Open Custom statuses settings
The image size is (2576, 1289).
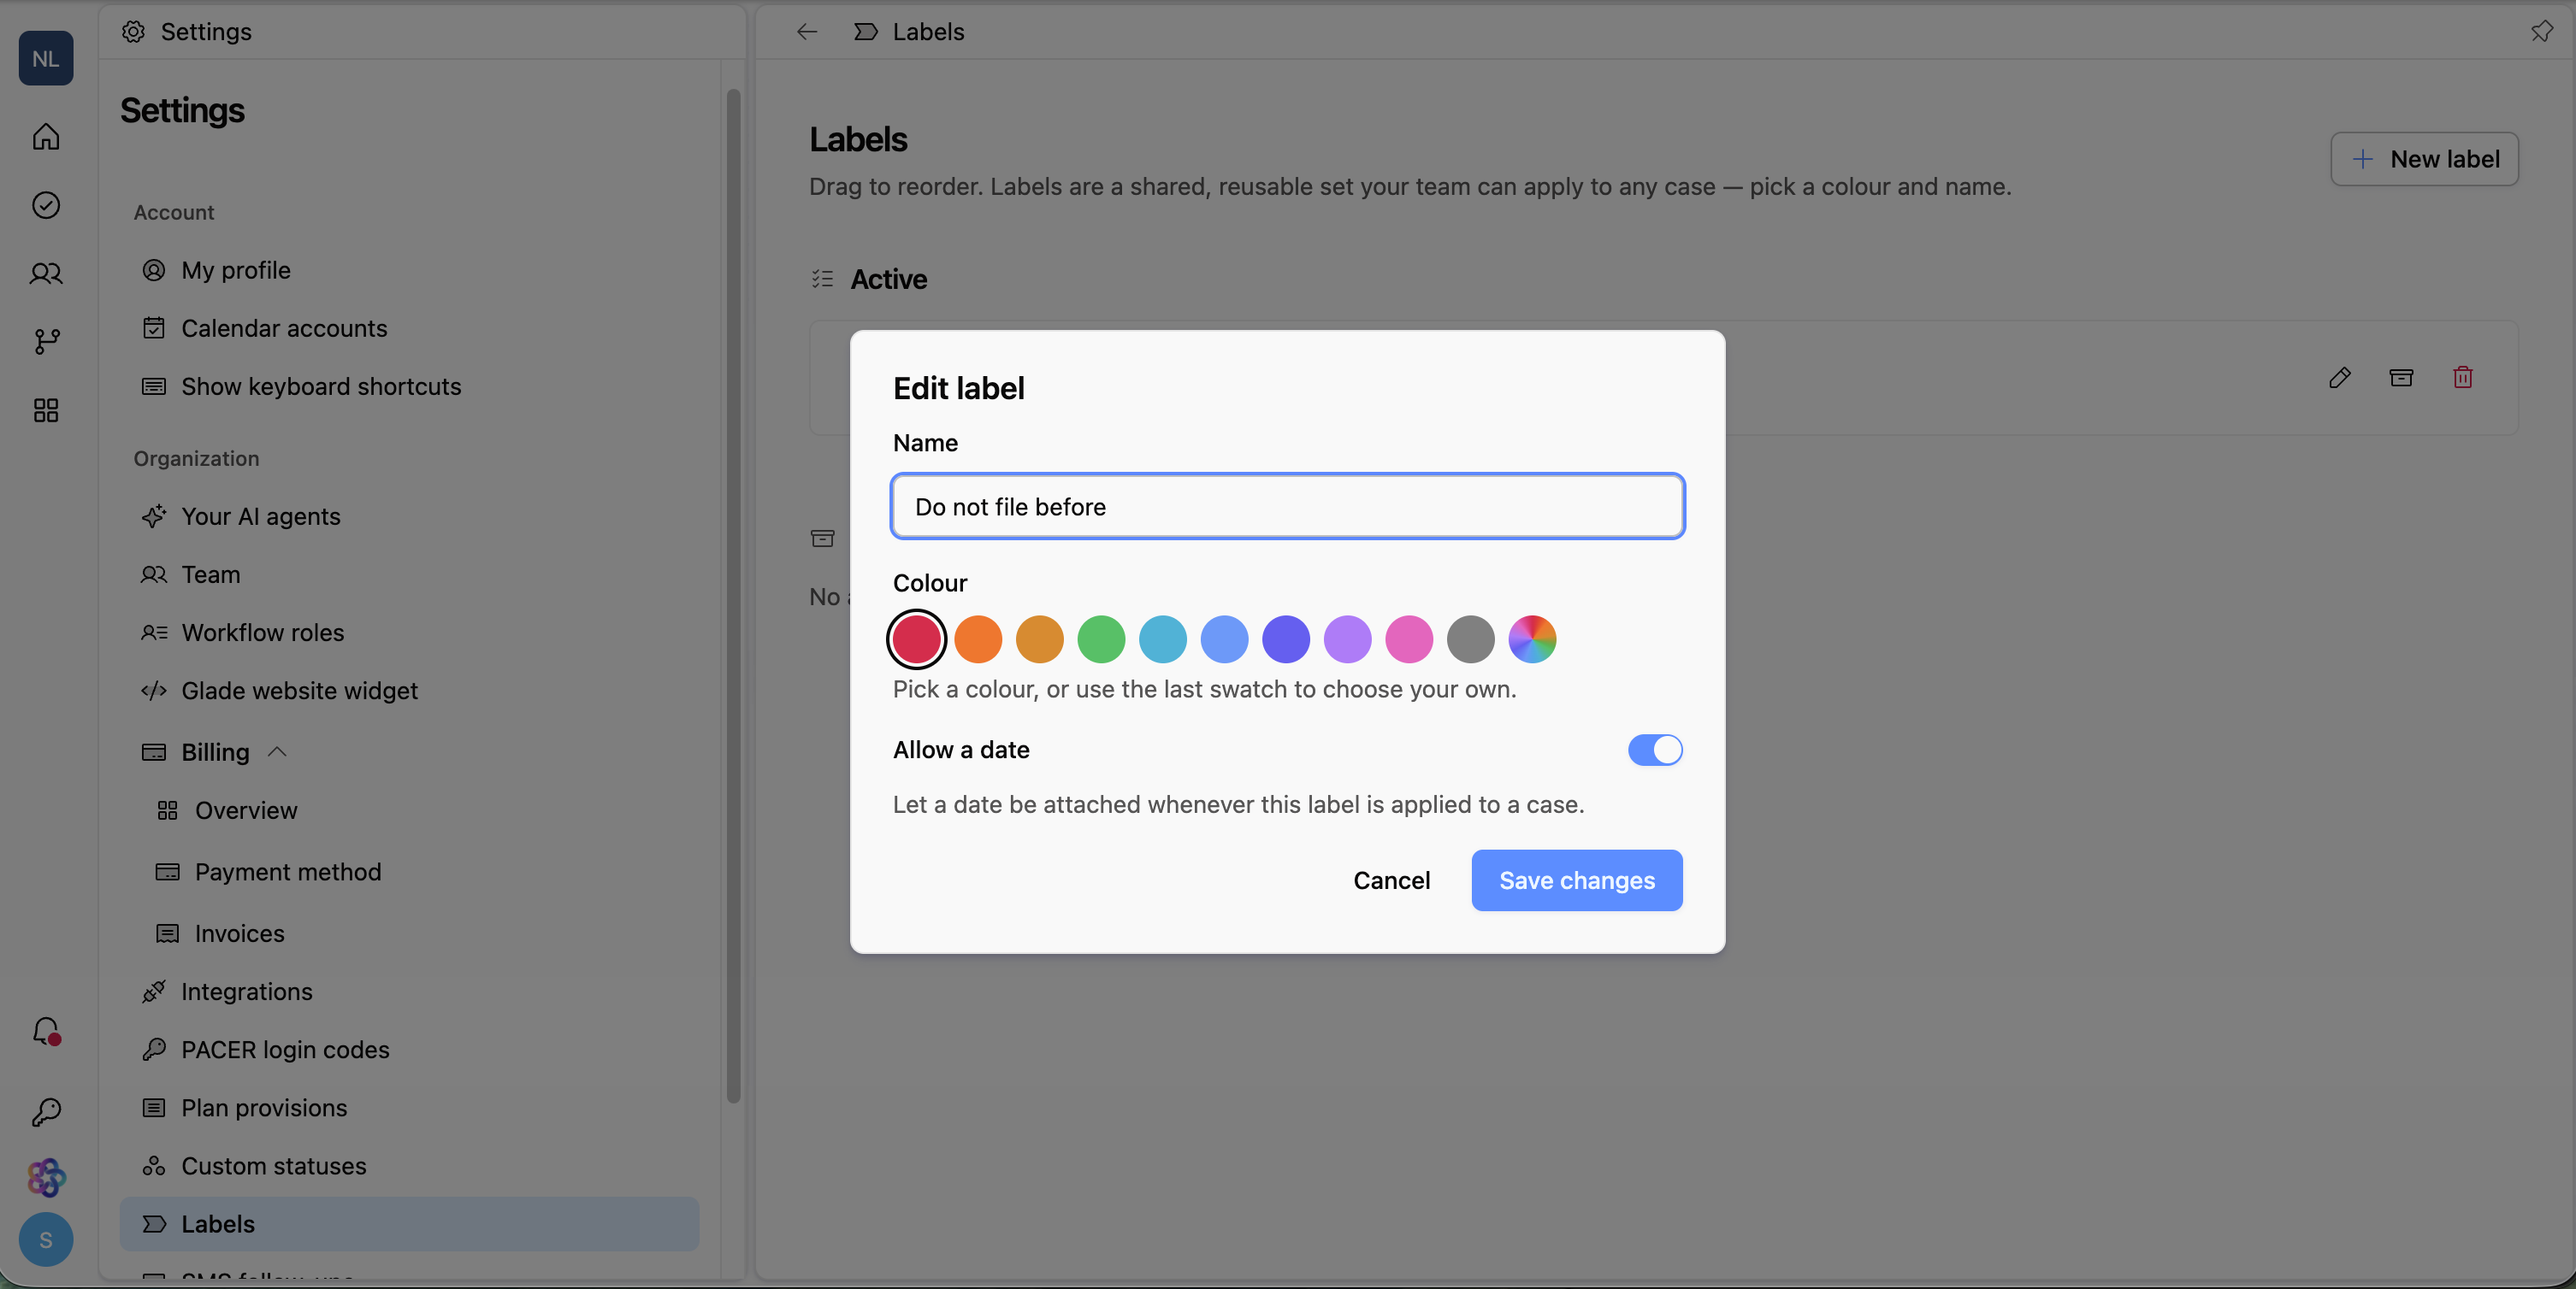click(x=410, y=1165)
